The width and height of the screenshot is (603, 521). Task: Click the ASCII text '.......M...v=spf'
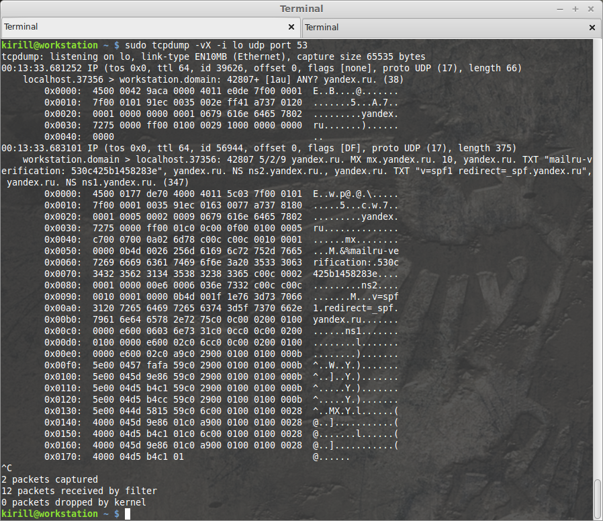pyautogui.click(x=356, y=297)
